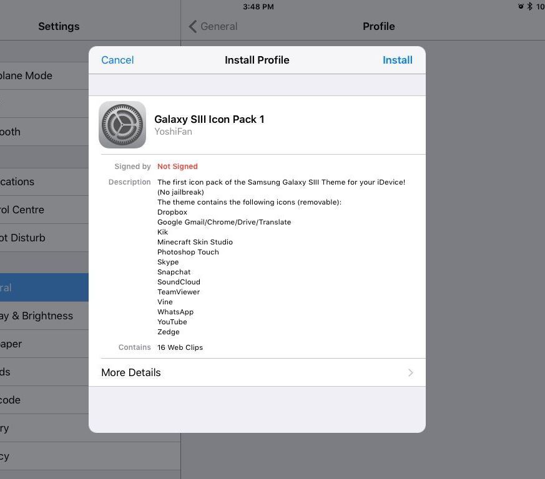Go back to General settings
The image size is (545, 479).
[213, 26]
